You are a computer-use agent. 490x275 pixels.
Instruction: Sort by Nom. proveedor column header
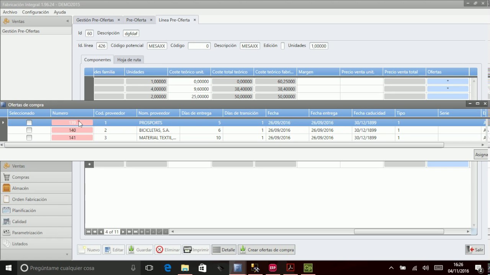coord(158,113)
